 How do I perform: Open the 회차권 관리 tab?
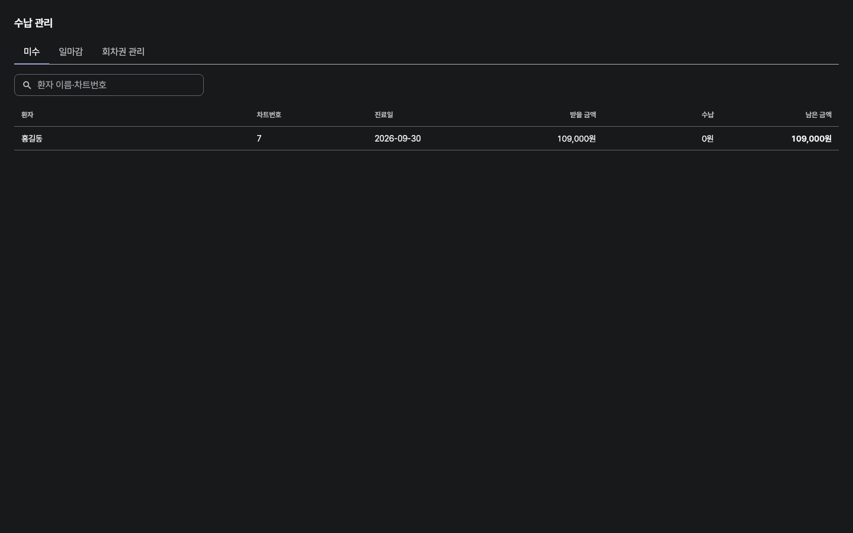(x=123, y=52)
